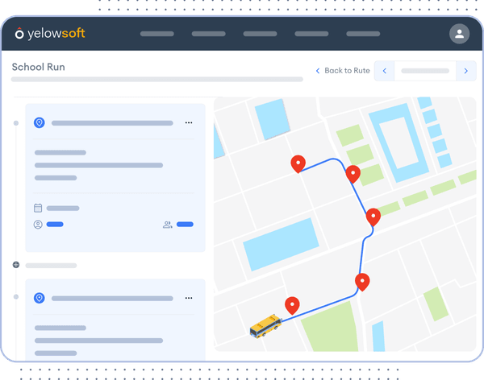Viewport: 484px width, 380px height.
Task: Click group passengers icon on first stop card
Action: click(x=167, y=225)
